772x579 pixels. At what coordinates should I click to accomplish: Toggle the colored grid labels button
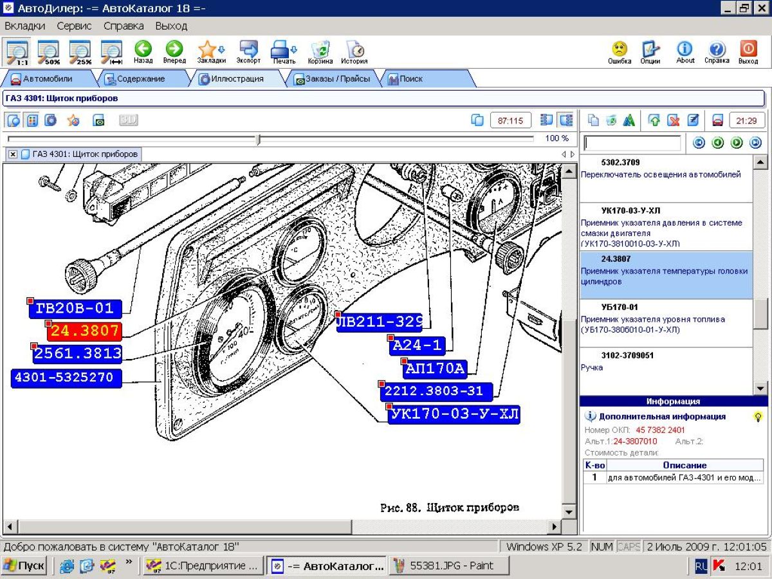point(32,120)
